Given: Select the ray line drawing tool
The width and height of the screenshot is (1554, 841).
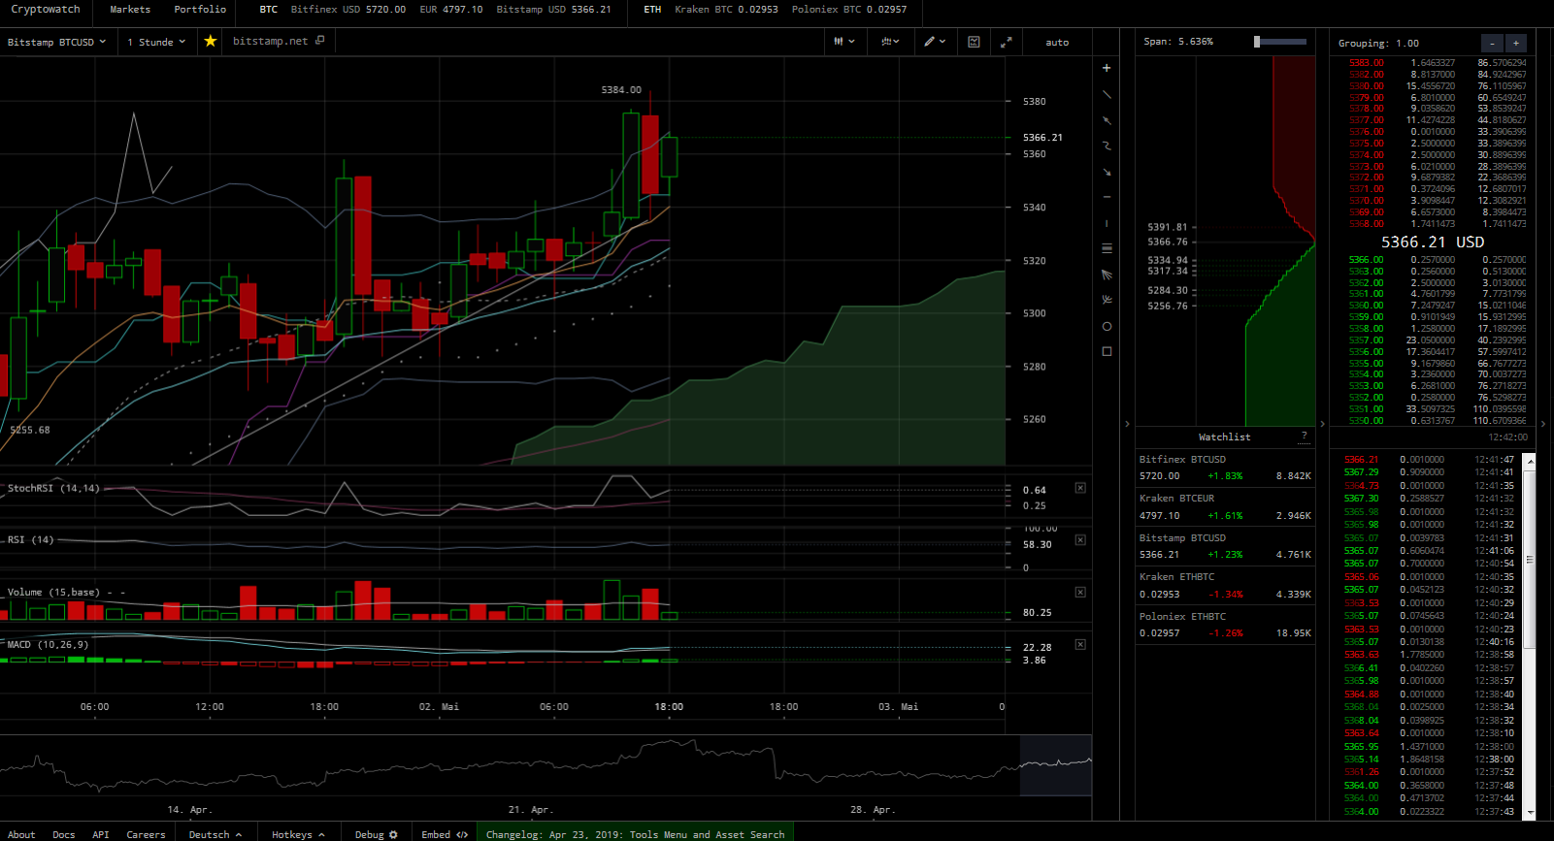Looking at the screenshot, I should pos(1107,120).
